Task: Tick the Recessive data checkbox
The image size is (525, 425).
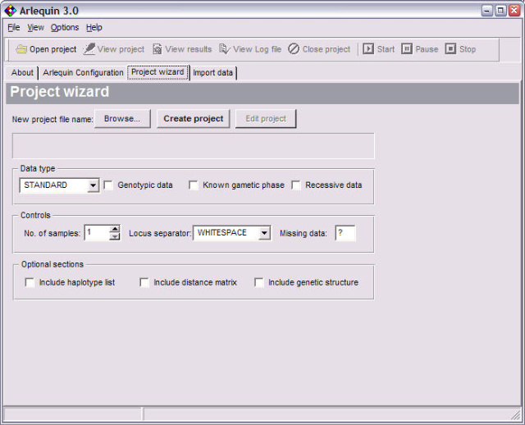Action: coord(296,185)
